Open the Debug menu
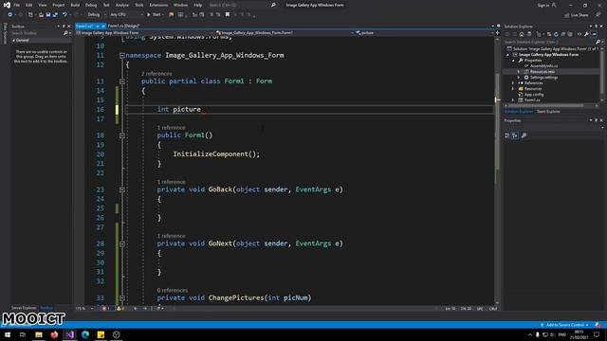607x341 pixels. (91, 5)
